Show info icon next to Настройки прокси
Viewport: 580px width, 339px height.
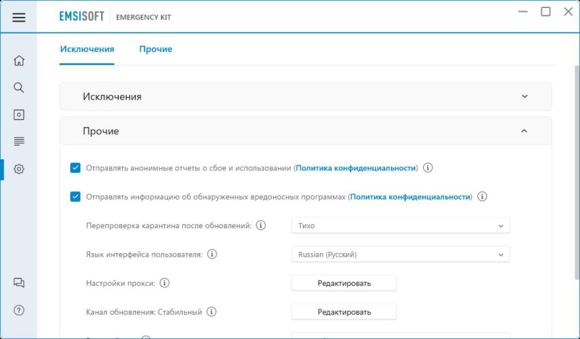coord(165,283)
